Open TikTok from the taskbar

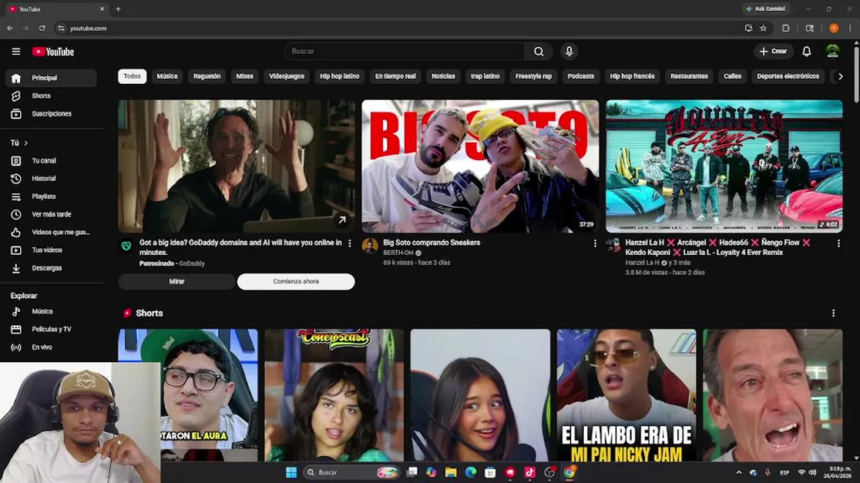click(529, 472)
